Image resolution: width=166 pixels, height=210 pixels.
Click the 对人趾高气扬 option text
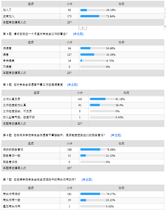[x=19, y=117]
